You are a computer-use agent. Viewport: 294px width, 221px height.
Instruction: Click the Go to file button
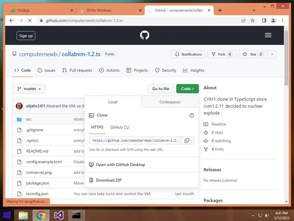(x=161, y=89)
